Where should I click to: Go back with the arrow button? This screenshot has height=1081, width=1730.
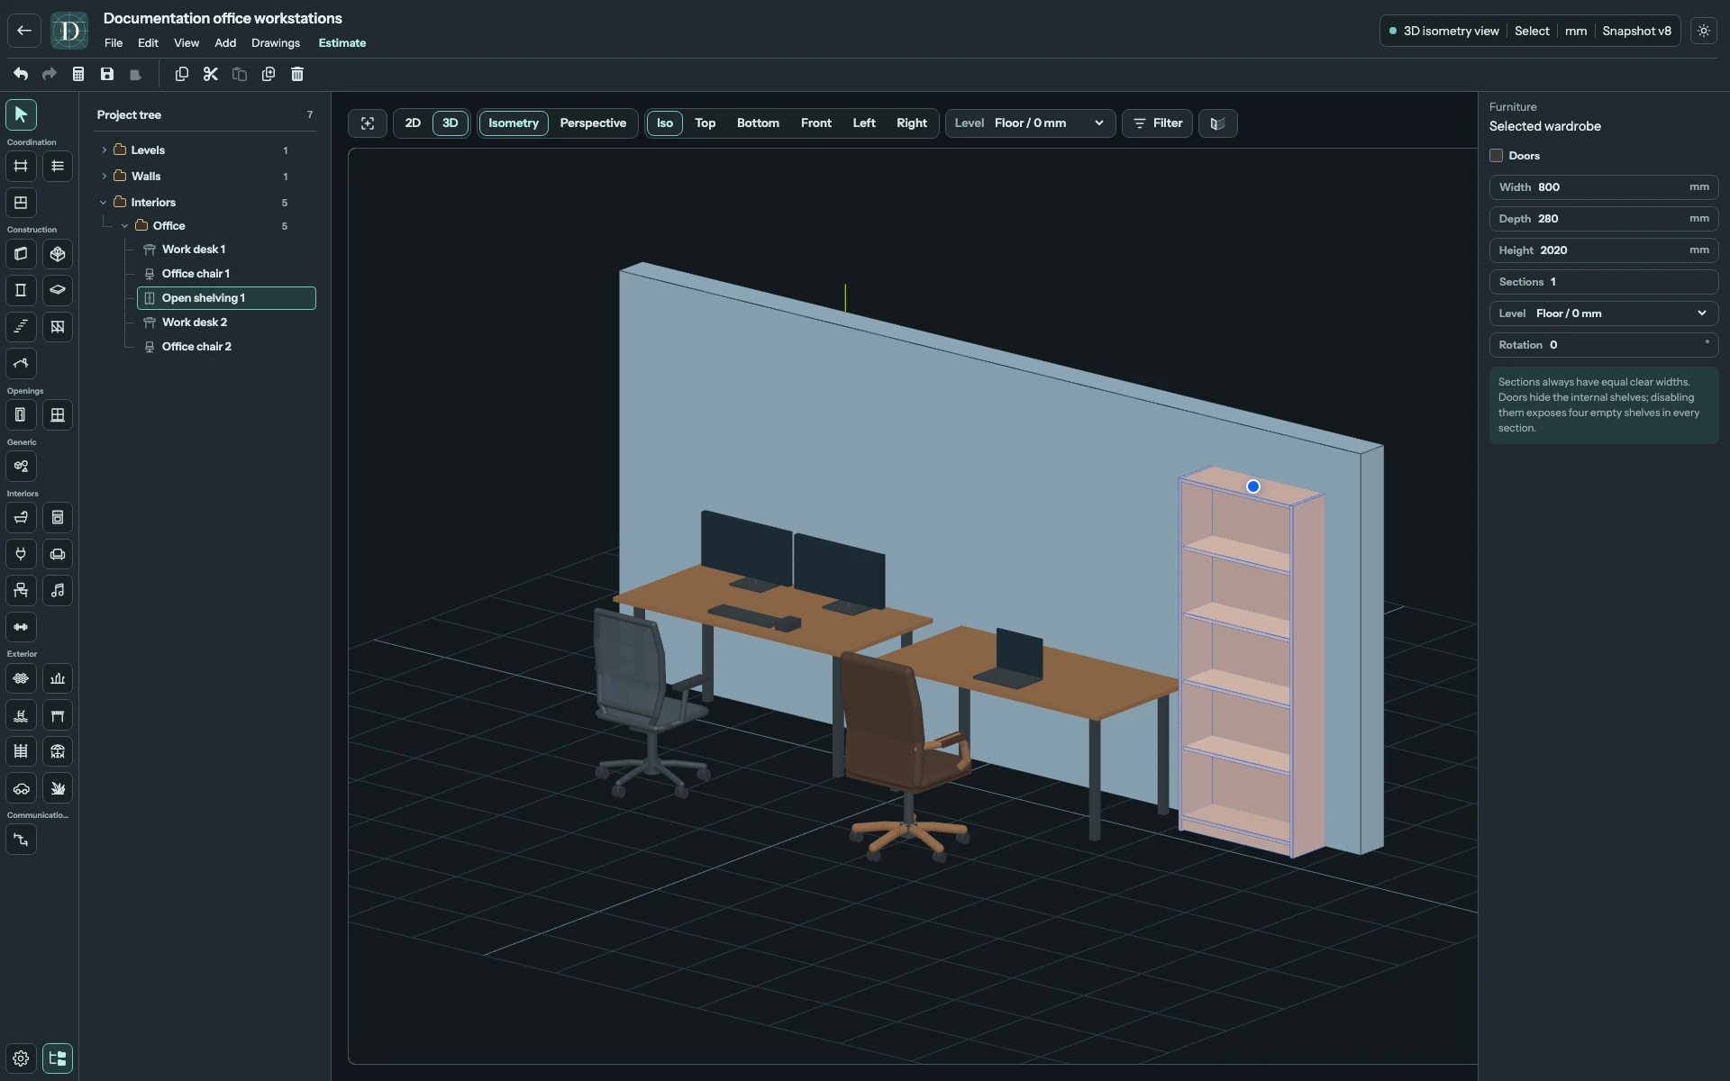coord(24,31)
